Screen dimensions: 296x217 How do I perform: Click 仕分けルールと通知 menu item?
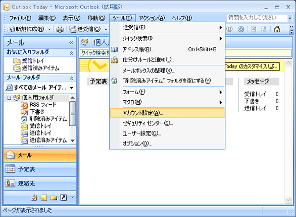tap(167, 59)
